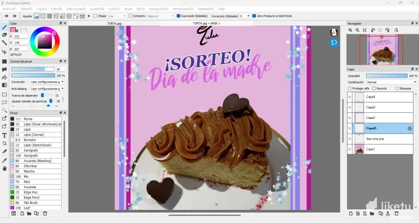Select the Flat Brush preset
This screenshot has width=419, height=223.
[x=35, y=203]
